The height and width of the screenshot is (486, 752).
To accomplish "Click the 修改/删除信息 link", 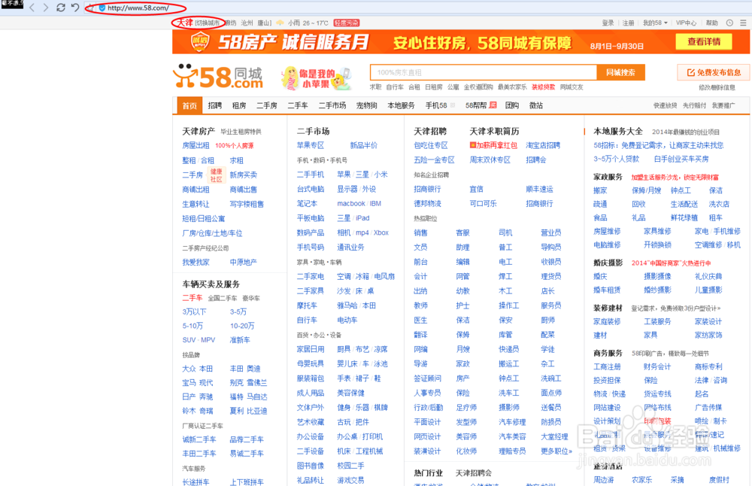I will (x=717, y=87).
